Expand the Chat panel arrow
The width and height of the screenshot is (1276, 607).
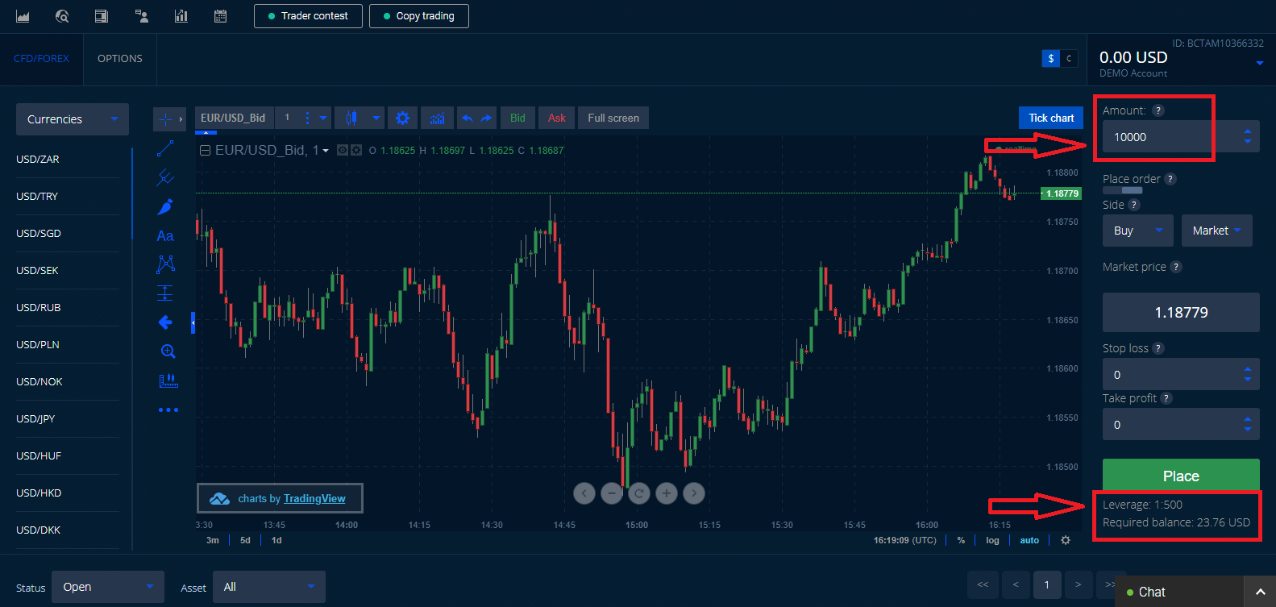tap(1260, 592)
